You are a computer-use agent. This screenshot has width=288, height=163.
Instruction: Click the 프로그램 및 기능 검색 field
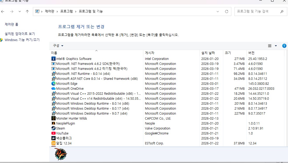tap(257, 12)
